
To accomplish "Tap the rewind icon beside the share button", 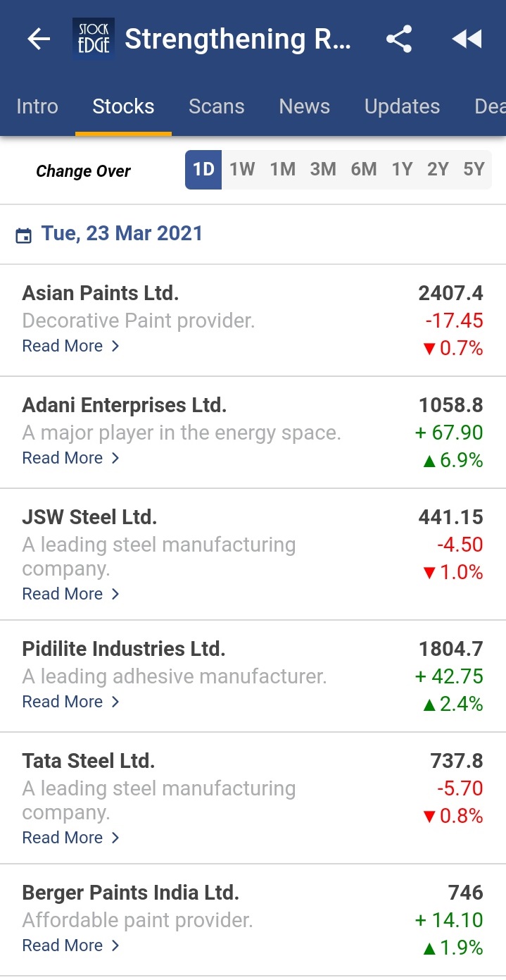I will coord(467,39).
